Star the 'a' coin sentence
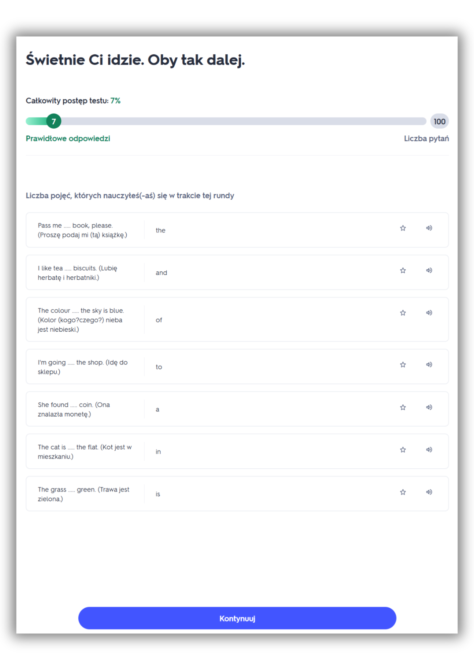Screen dimensions: 474x670 pos(403,407)
